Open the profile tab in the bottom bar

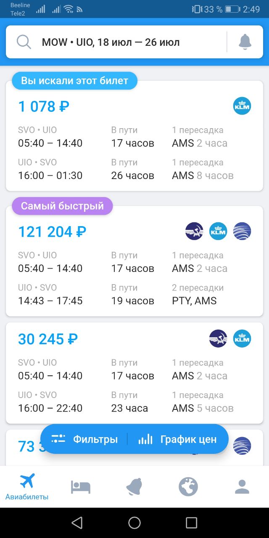[x=242, y=487]
